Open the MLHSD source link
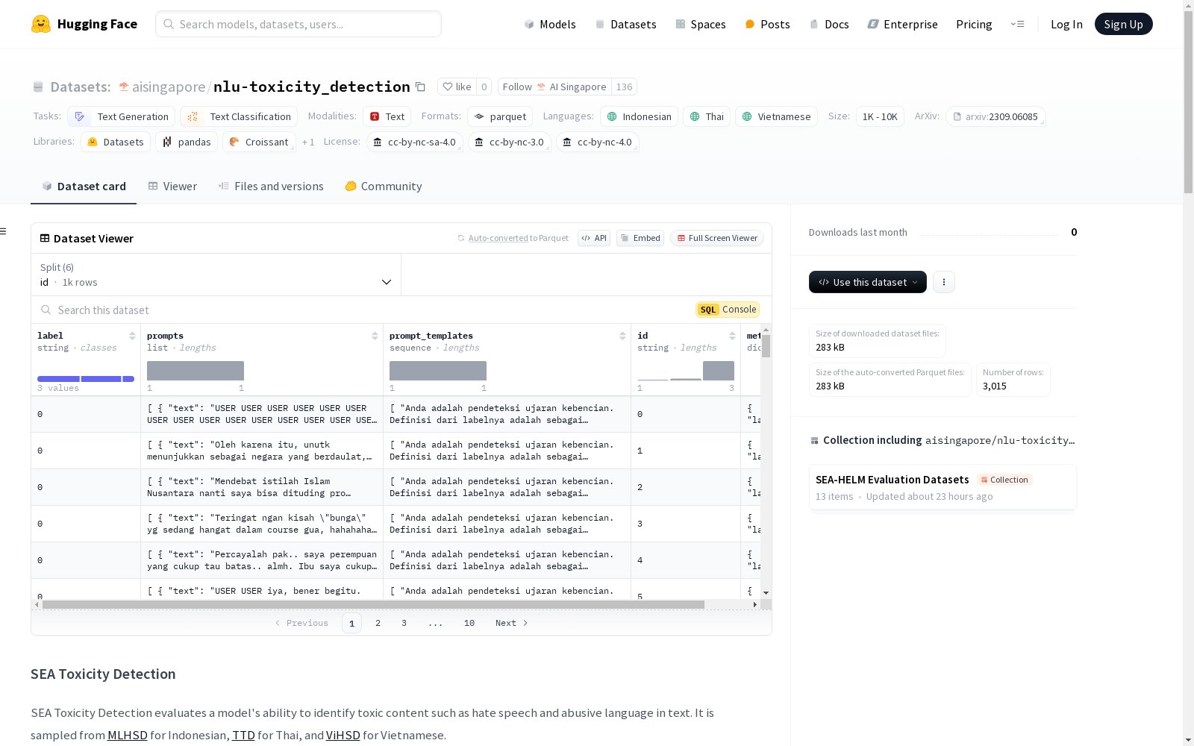1194x746 pixels. coord(128,735)
